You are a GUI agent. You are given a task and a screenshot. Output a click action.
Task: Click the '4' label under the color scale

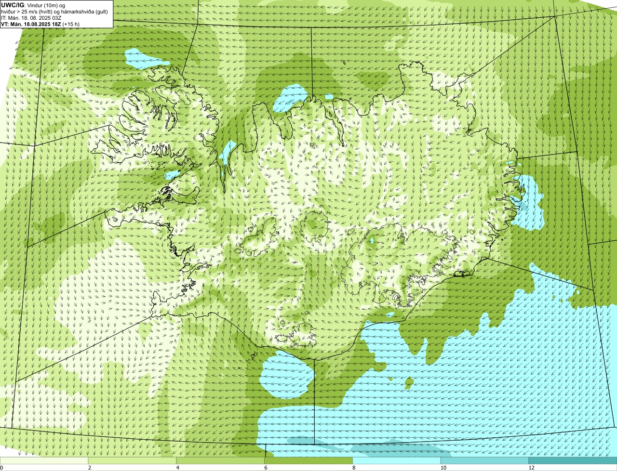(x=178, y=468)
